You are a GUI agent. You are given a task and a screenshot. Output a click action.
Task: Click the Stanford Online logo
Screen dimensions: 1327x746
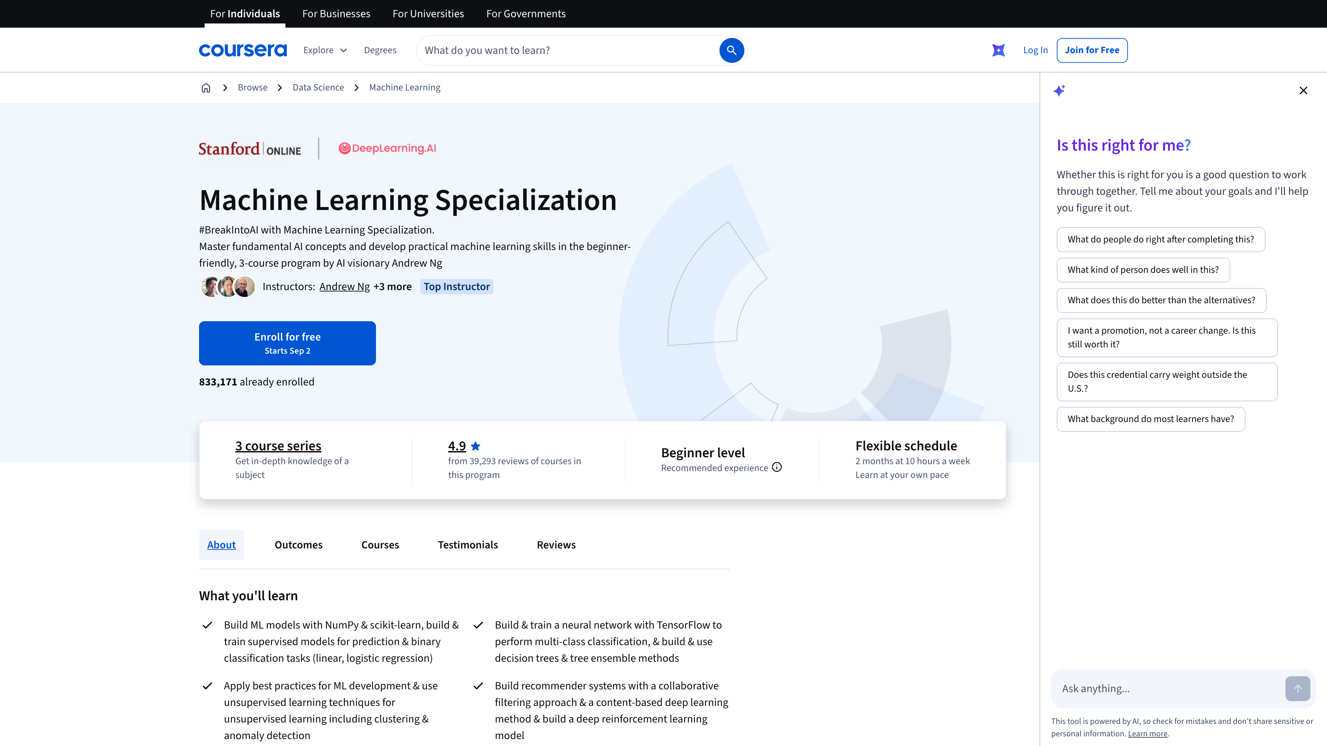pos(250,149)
